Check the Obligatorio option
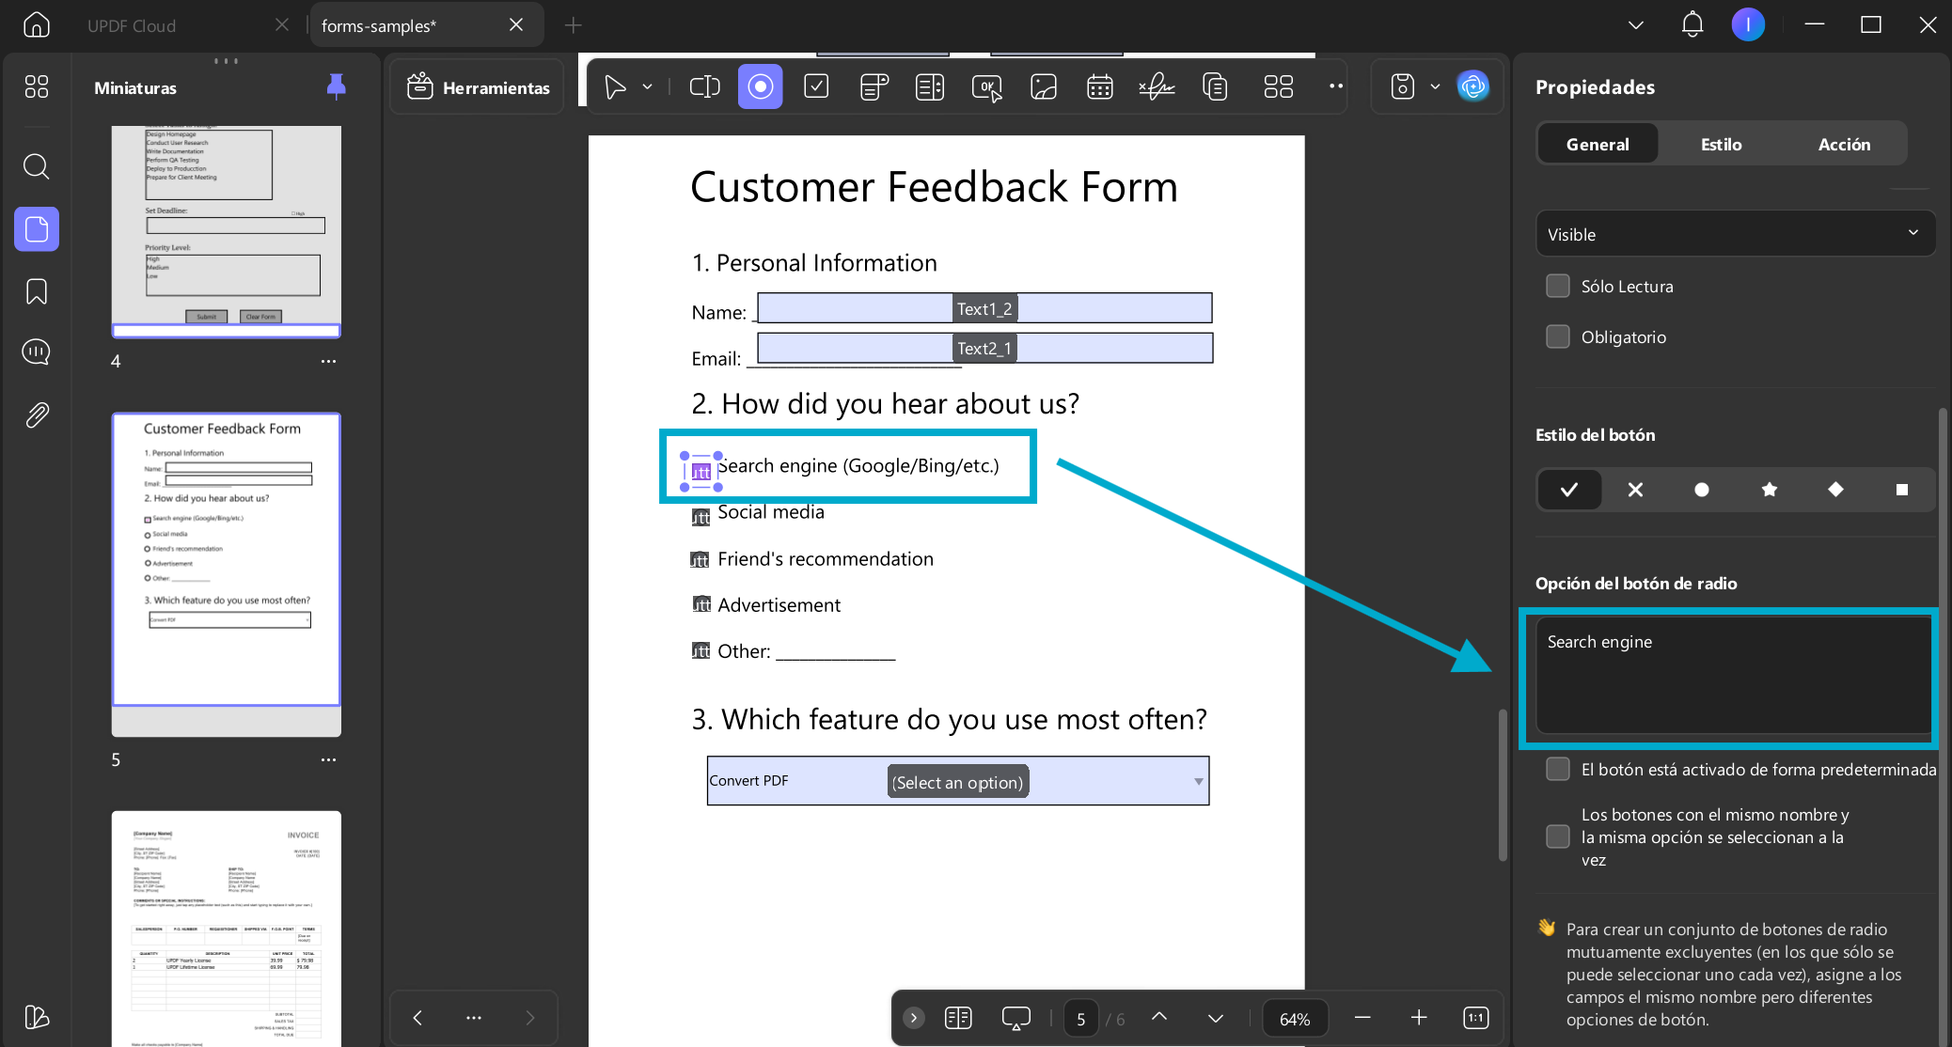1952x1047 pixels. pos(1558,336)
